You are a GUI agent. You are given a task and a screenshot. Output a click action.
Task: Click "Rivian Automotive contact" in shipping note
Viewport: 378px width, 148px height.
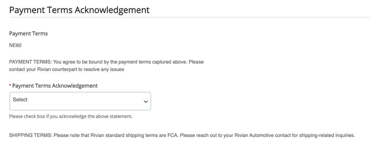258,136
